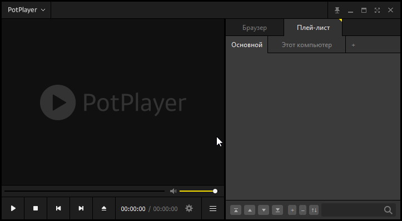Toggle the playlist panel with the hamburger icon
This screenshot has height=221, width=402.
click(213, 208)
